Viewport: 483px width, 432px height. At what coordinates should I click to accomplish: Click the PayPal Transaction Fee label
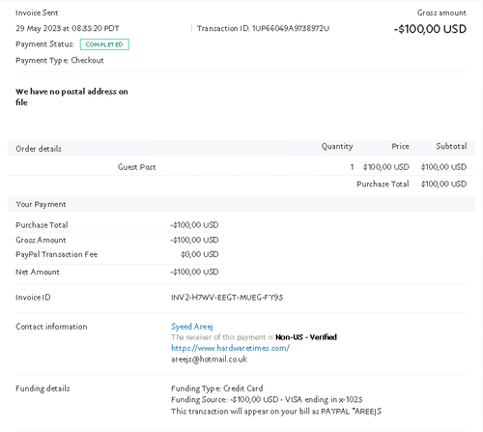(56, 254)
